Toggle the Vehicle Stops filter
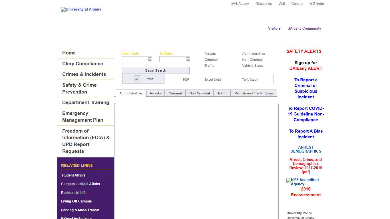The width and height of the screenshot is (390, 219). [253, 66]
